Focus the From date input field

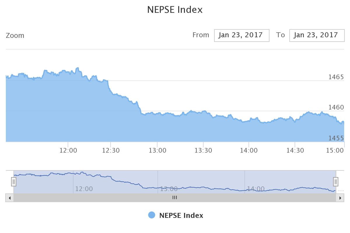click(242, 35)
